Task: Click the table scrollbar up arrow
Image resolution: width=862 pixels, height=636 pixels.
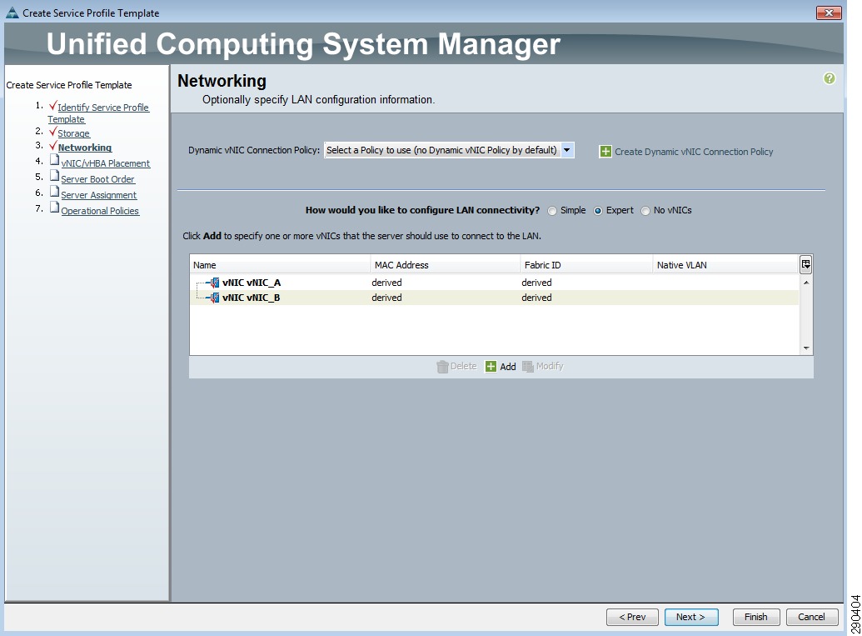Action: [x=806, y=283]
